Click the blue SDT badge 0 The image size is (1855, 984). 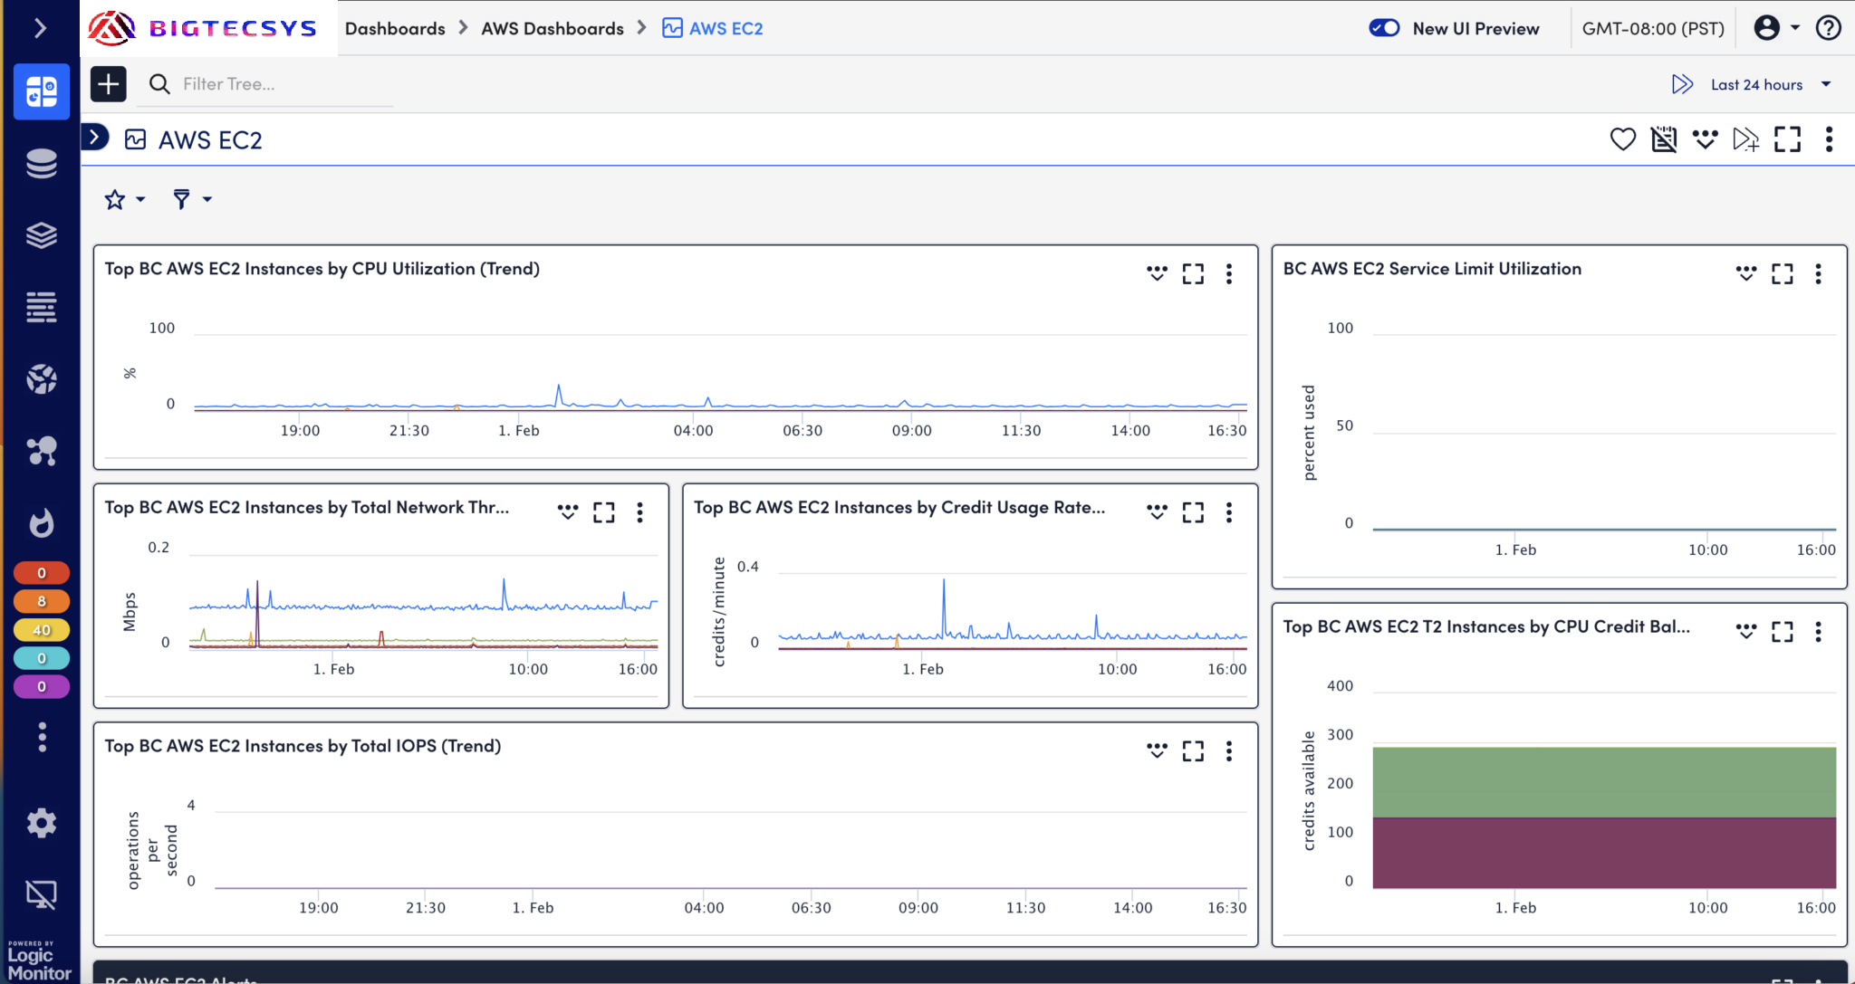tap(42, 658)
